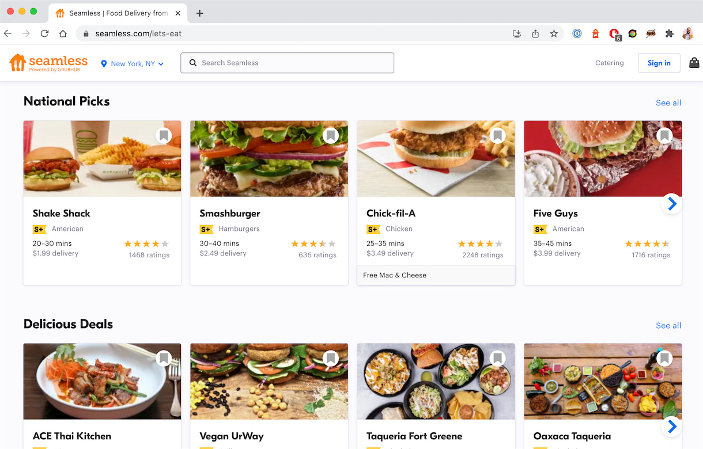Bookmark the Smashburger card
The width and height of the screenshot is (703, 449).
[x=330, y=136]
